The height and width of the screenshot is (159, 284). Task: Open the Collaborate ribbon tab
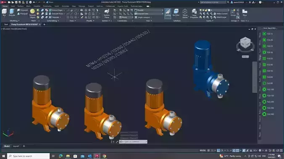(110, 6)
